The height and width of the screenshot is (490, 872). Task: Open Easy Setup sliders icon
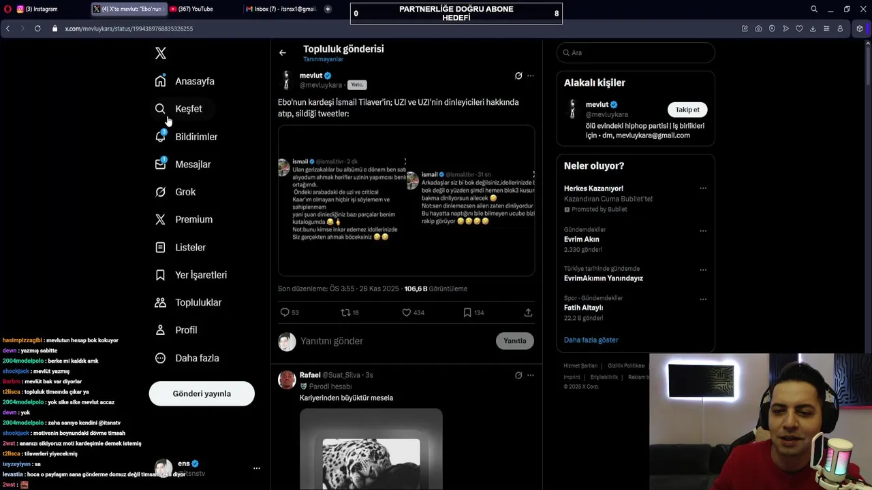[x=826, y=29]
